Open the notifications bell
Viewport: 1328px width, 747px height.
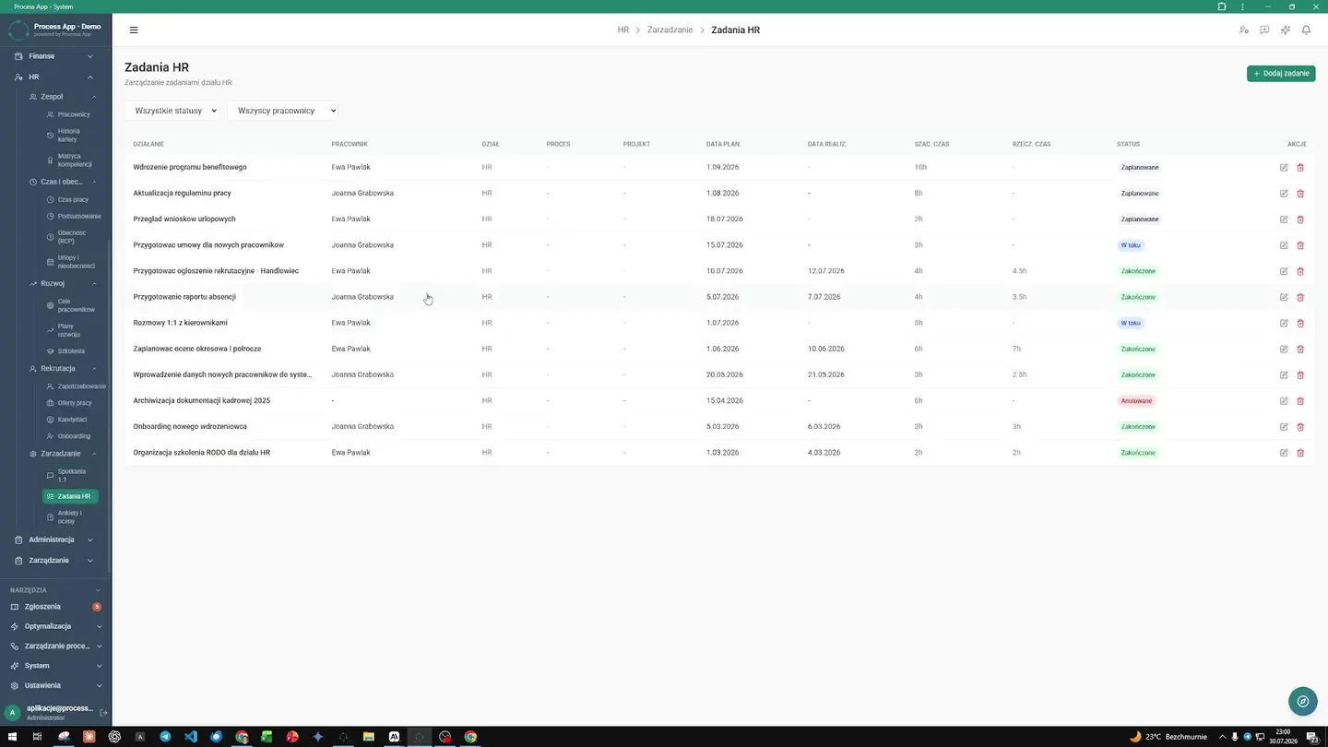(1306, 30)
